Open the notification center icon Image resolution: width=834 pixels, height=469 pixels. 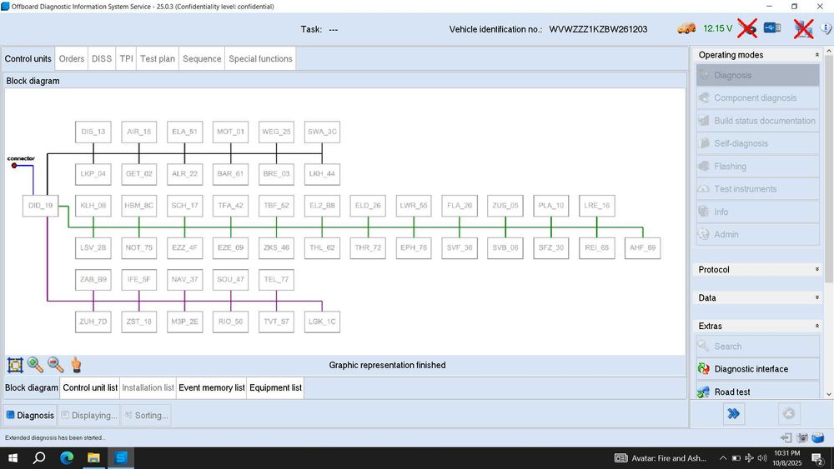click(x=817, y=458)
